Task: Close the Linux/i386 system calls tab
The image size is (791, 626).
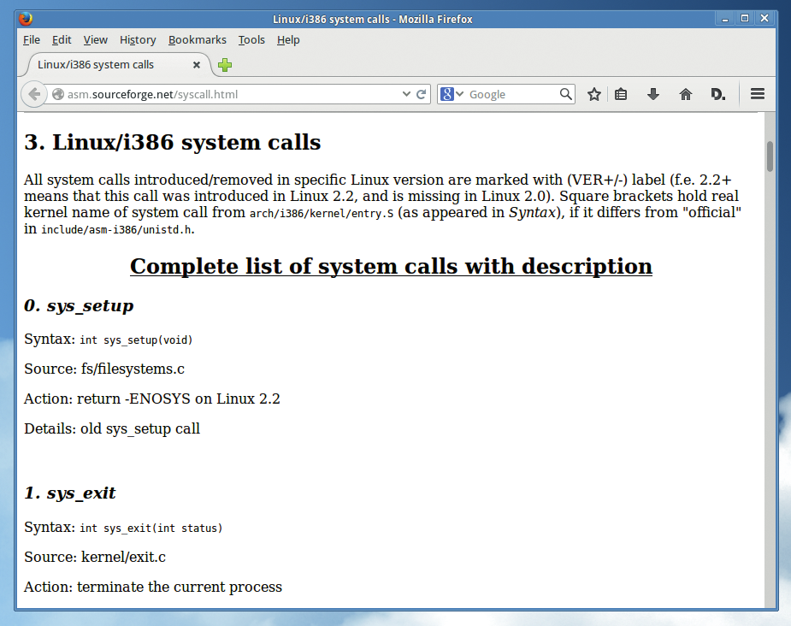Action: click(197, 65)
